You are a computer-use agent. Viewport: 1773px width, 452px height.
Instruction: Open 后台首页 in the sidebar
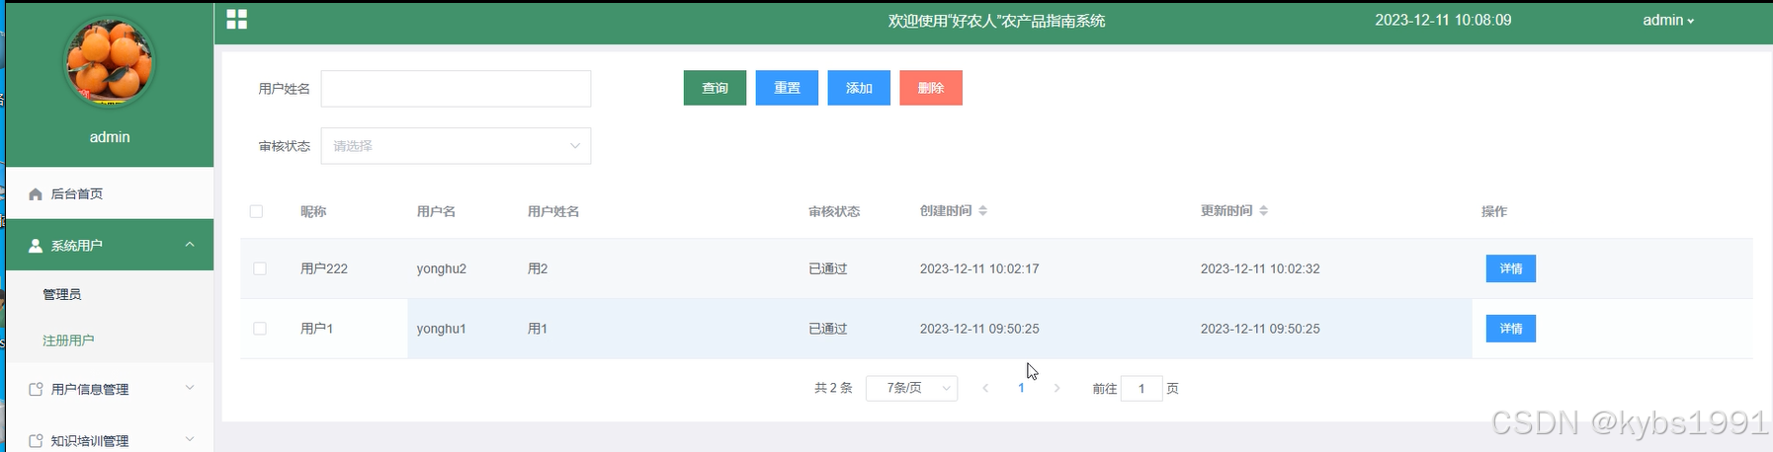coord(110,194)
